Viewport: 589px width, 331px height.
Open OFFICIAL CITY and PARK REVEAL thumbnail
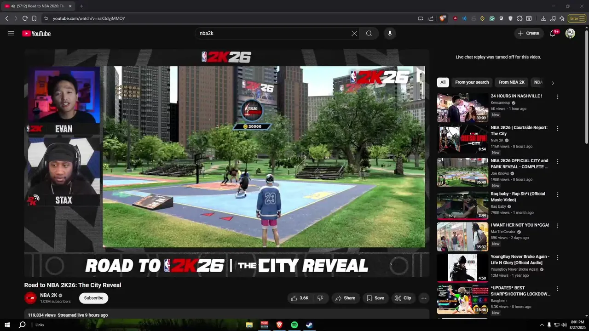pos(462,172)
